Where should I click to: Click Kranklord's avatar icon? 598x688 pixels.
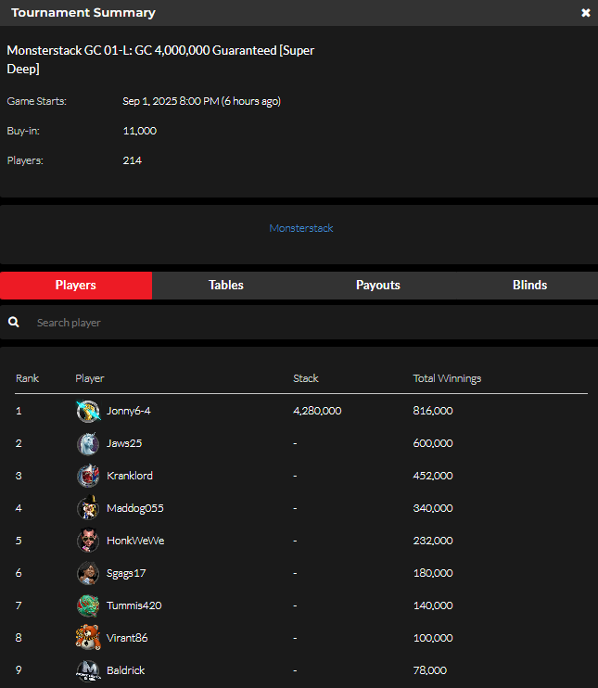tap(88, 476)
